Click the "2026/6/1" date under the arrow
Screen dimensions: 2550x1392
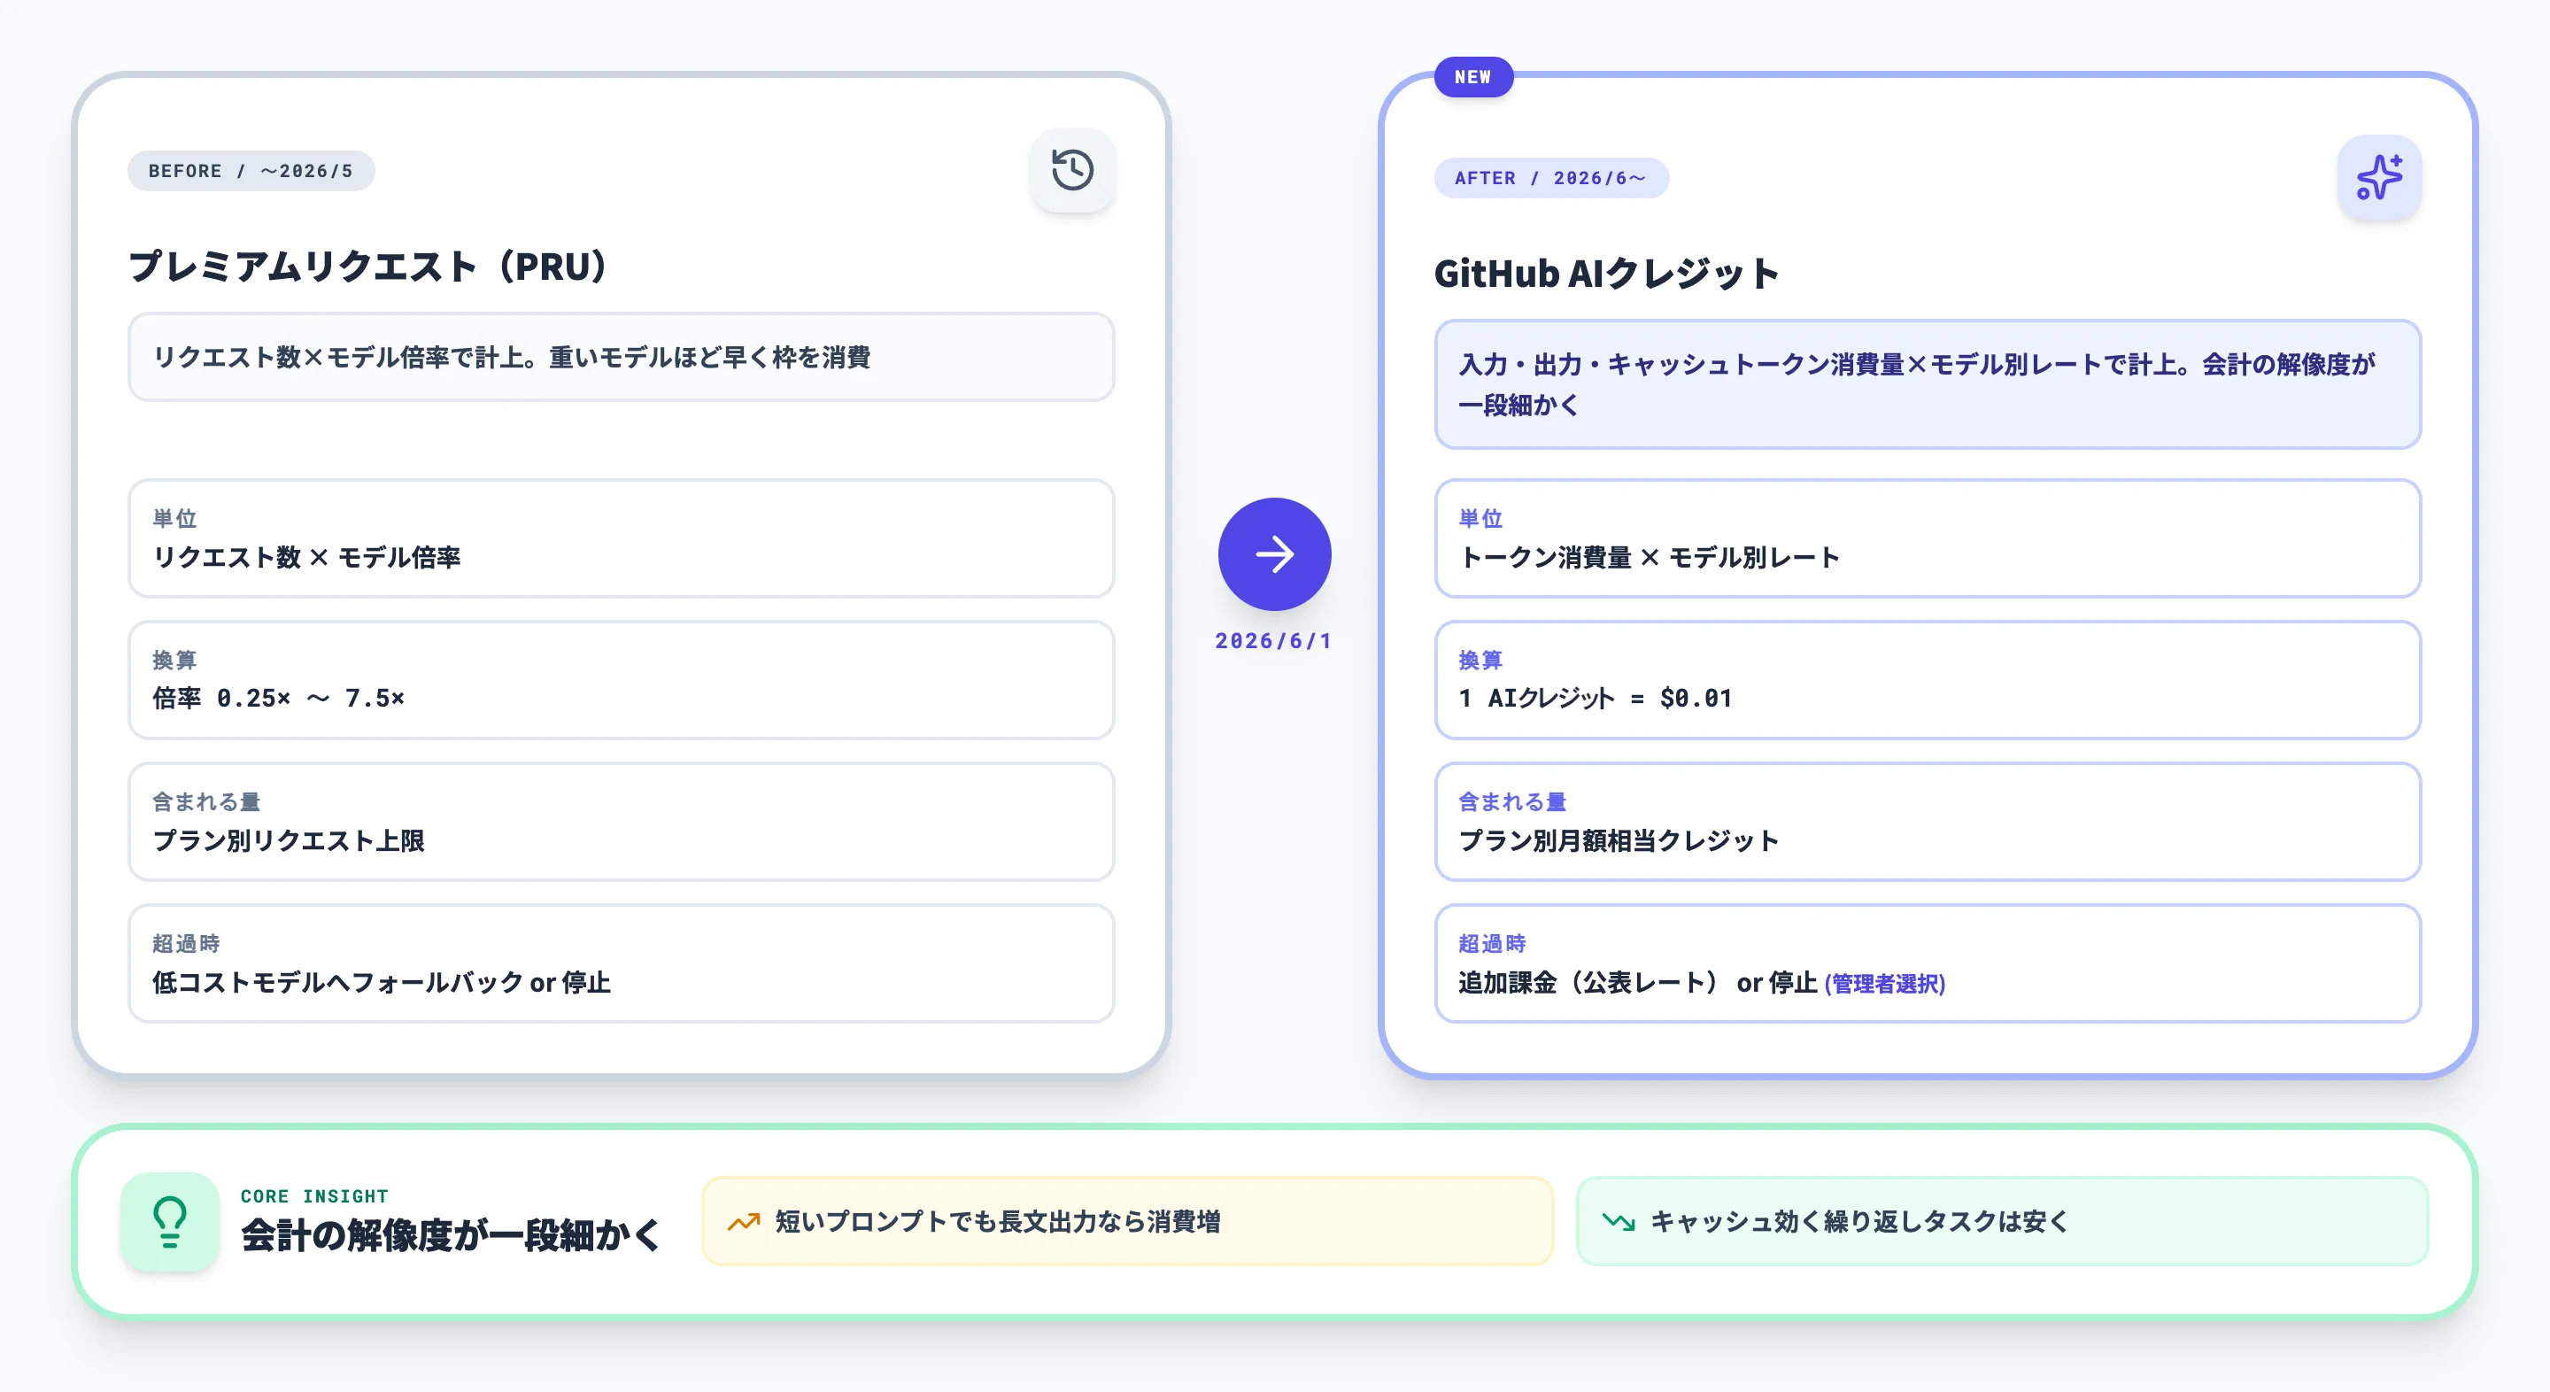1274,640
